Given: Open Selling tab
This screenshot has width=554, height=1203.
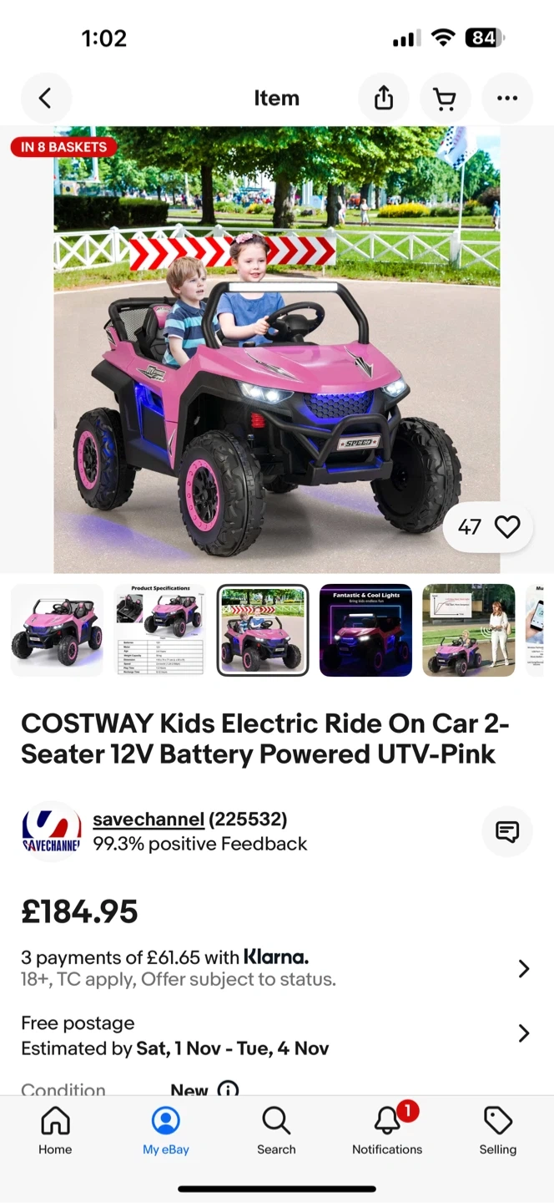Looking at the screenshot, I should pyautogui.click(x=498, y=1130).
